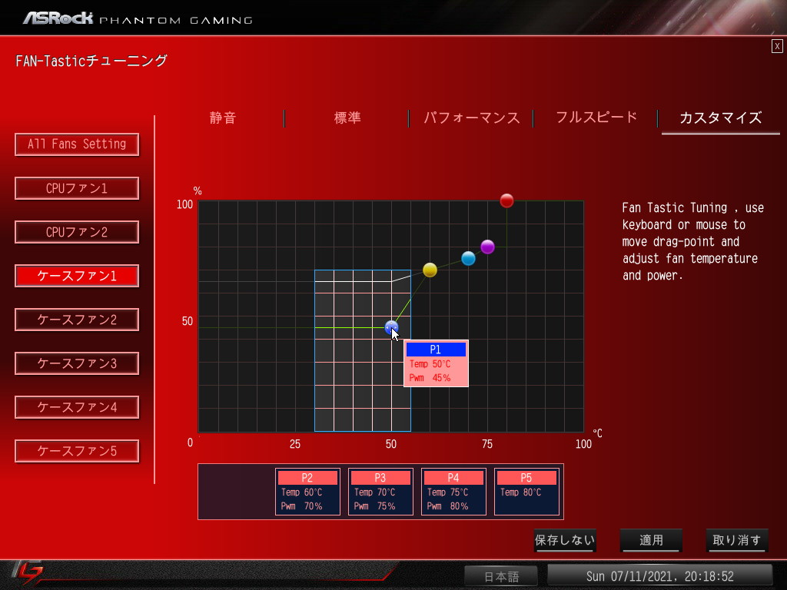Image resolution: width=787 pixels, height=590 pixels.
Task: Click the 適用 apply button
Action: coord(651,540)
